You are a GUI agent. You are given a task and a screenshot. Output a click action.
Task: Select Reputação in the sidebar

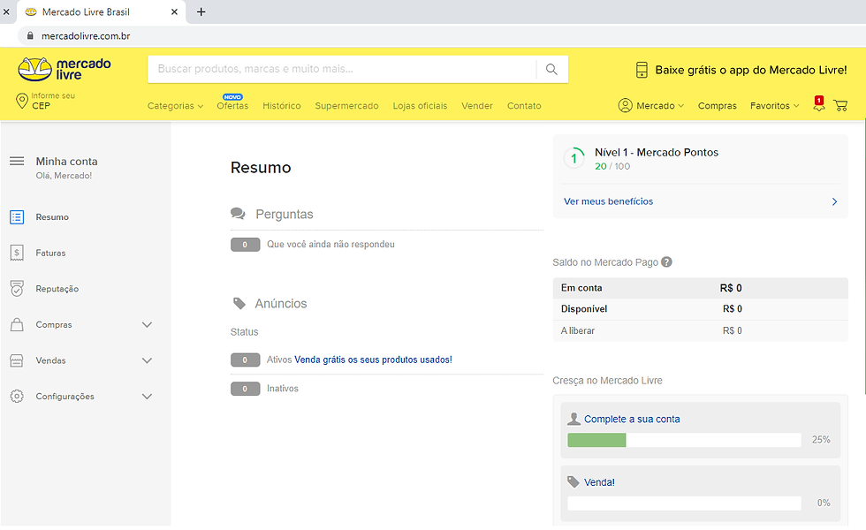pyautogui.click(x=57, y=289)
